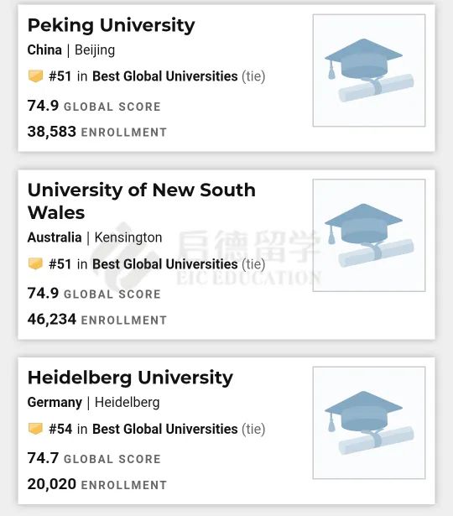This screenshot has height=516, width=453.
Task: Click the gold badge icon beside #54 ranking
Action: [x=35, y=429]
